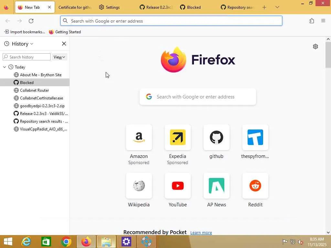Click the address bar field
This screenshot has height=248, width=331.
click(171, 21)
